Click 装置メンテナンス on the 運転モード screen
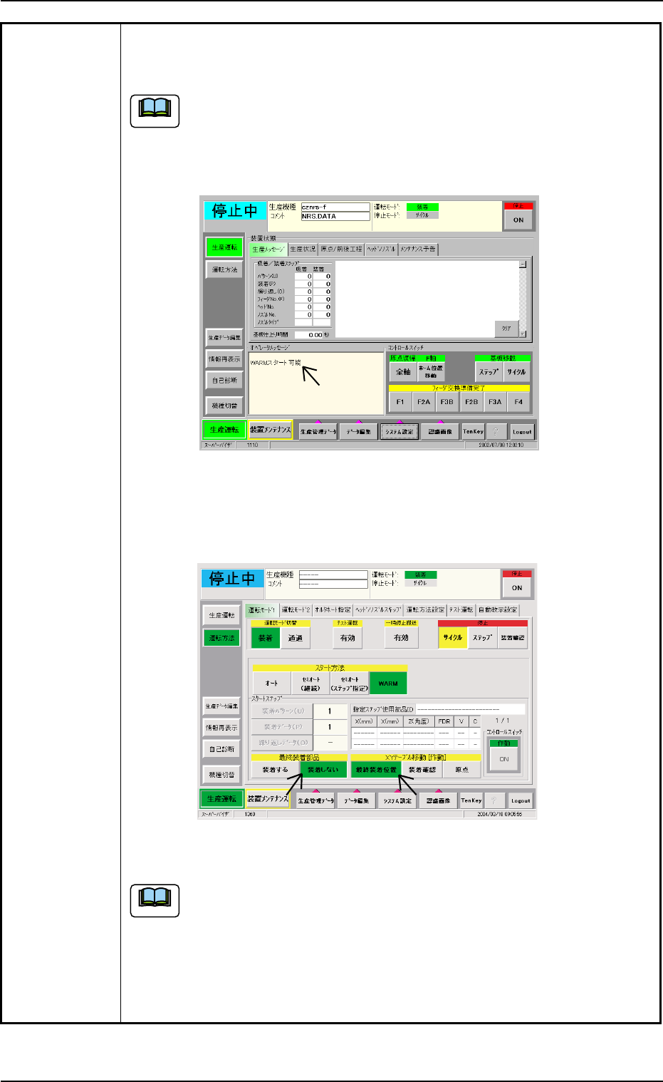 (268, 799)
